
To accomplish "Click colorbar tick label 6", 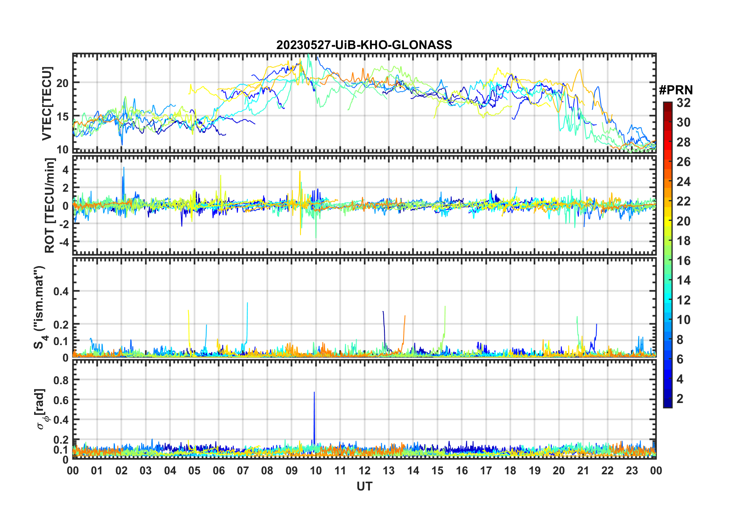I will tap(680, 359).
